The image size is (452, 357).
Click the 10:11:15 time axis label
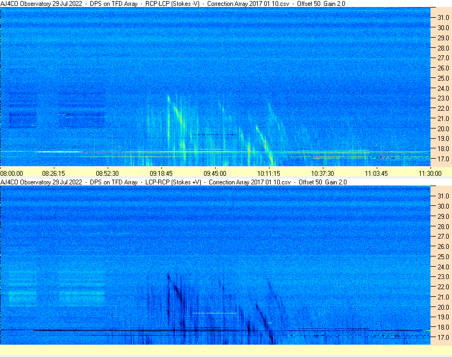269,174
